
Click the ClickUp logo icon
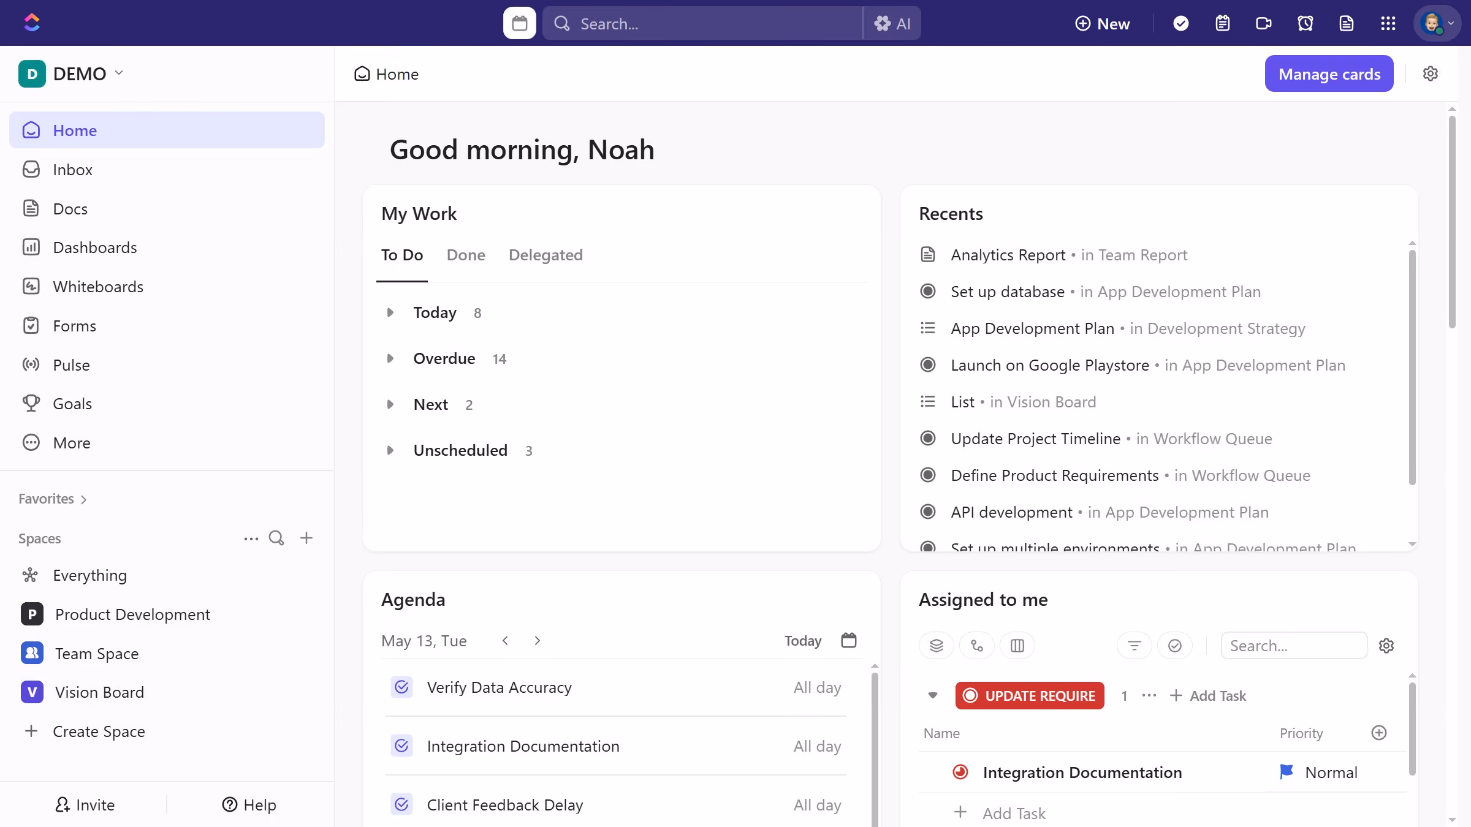(32, 23)
